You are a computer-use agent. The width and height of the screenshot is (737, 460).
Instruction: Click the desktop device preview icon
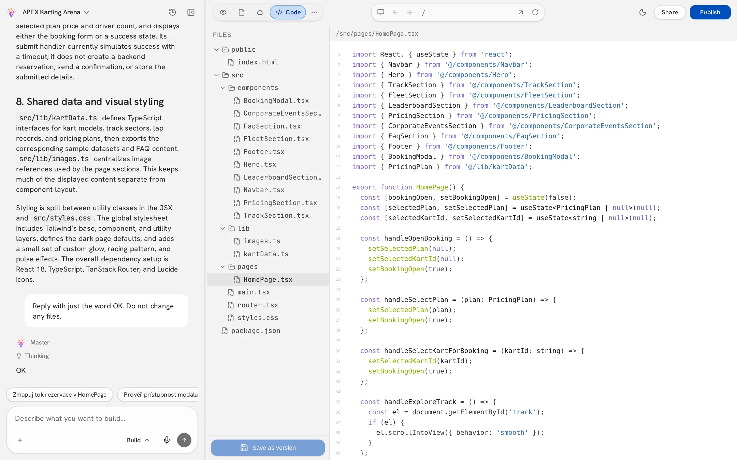coord(381,12)
